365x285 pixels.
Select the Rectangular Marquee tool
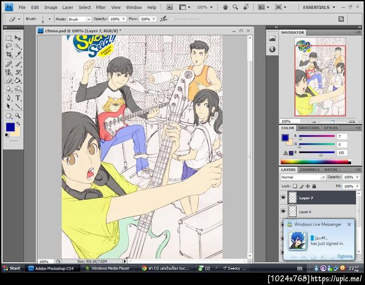[9, 38]
